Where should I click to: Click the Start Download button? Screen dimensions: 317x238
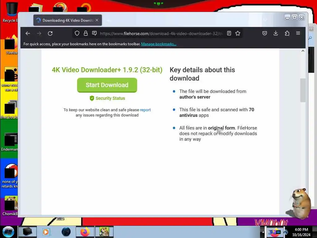coord(107,85)
